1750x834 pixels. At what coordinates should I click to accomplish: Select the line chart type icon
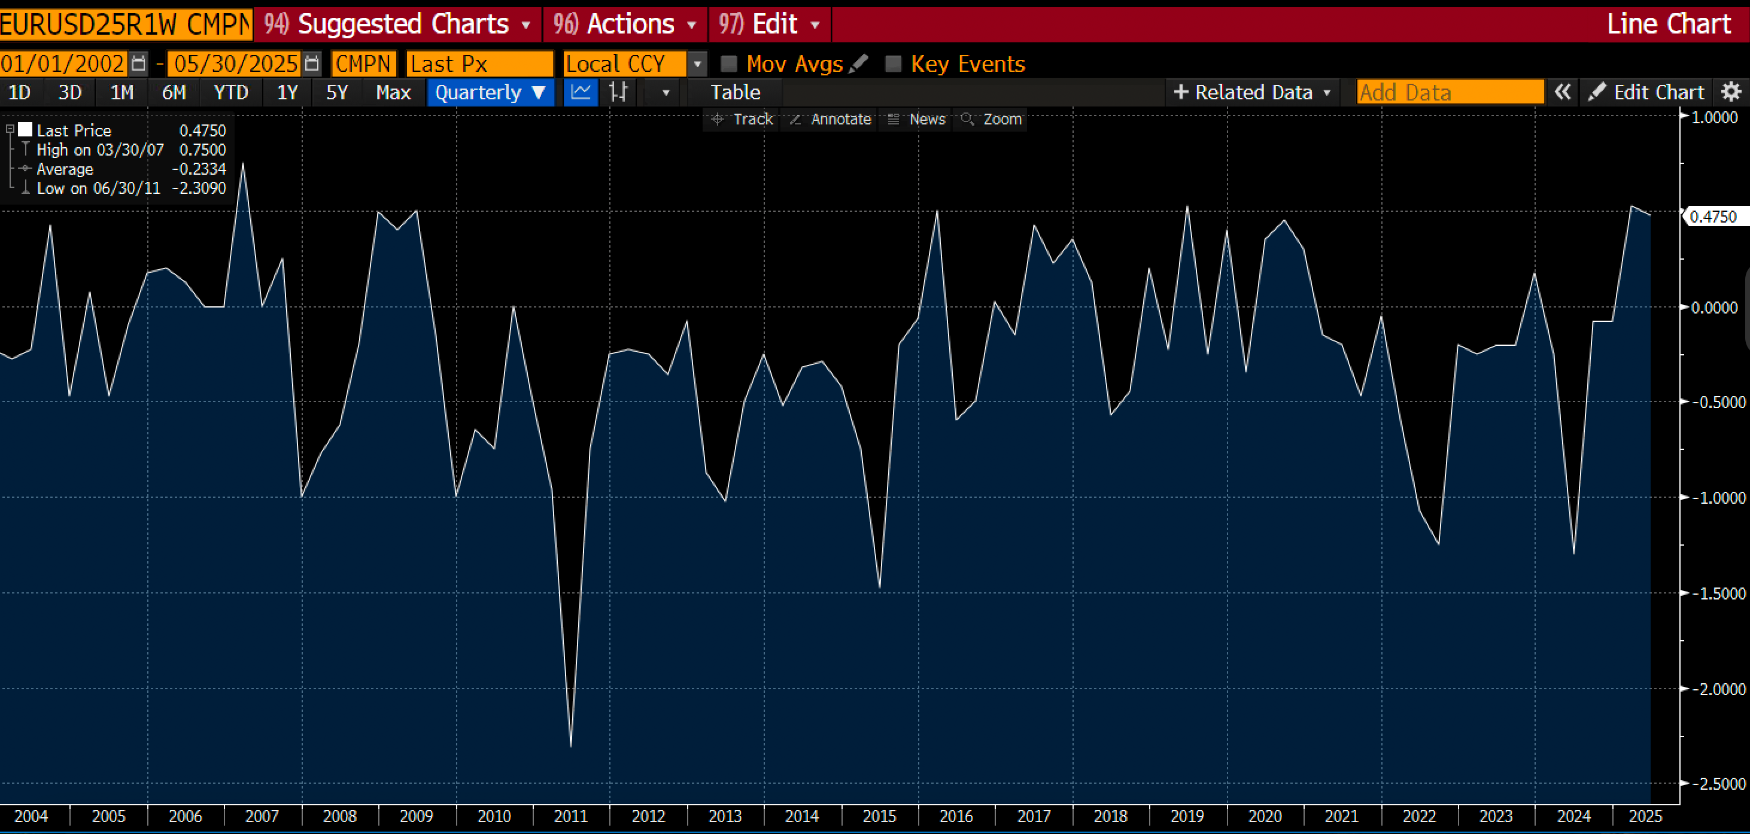click(x=581, y=92)
